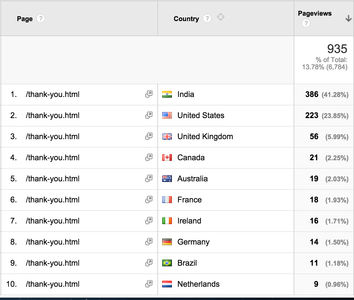Sort by Pageviews using the down arrow
Viewport: 354px width, 300px height.
tap(348, 19)
